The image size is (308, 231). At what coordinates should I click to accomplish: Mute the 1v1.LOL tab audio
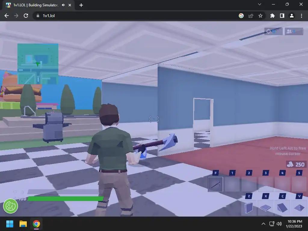point(63,5)
